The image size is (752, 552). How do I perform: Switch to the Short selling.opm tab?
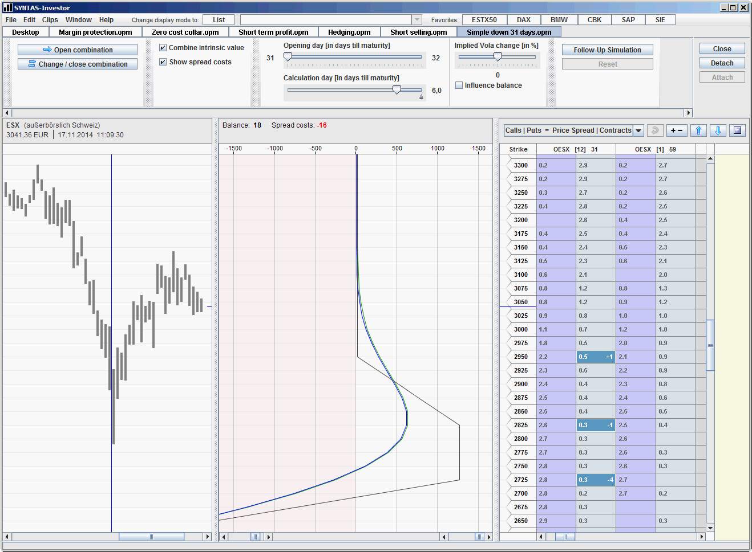[x=419, y=32]
